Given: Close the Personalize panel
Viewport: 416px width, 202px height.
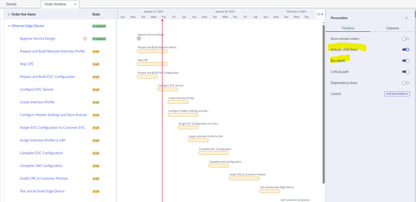Looking at the screenshot, I should coord(406,18).
